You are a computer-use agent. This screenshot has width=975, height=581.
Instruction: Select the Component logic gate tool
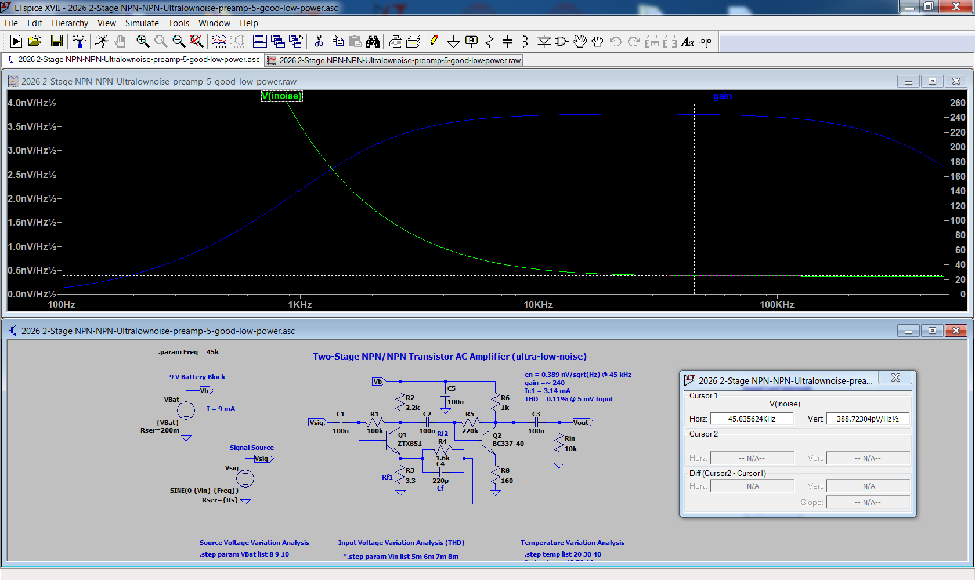tap(561, 41)
